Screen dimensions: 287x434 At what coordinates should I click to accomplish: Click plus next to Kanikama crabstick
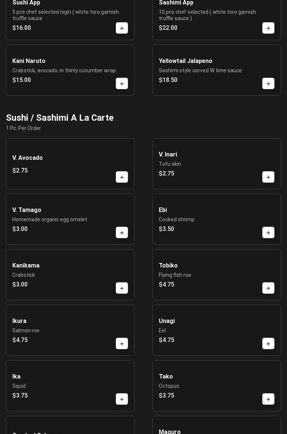[x=122, y=288]
